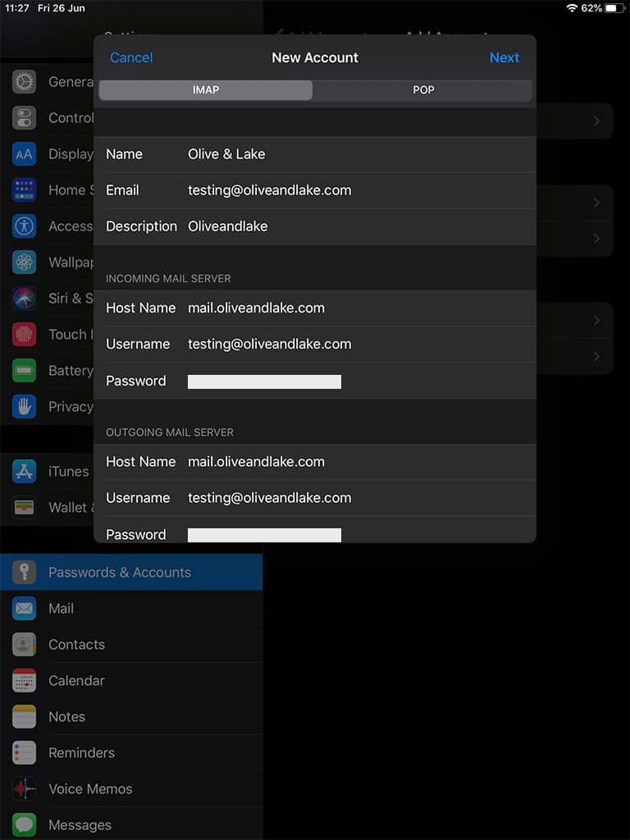
Task: Open Notes settings icon
Action: [24, 717]
